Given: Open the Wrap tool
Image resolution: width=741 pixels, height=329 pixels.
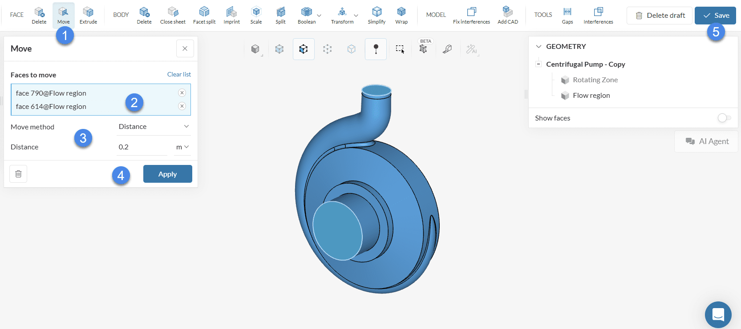Looking at the screenshot, I should pyautogui.click(x=401, y=15).
